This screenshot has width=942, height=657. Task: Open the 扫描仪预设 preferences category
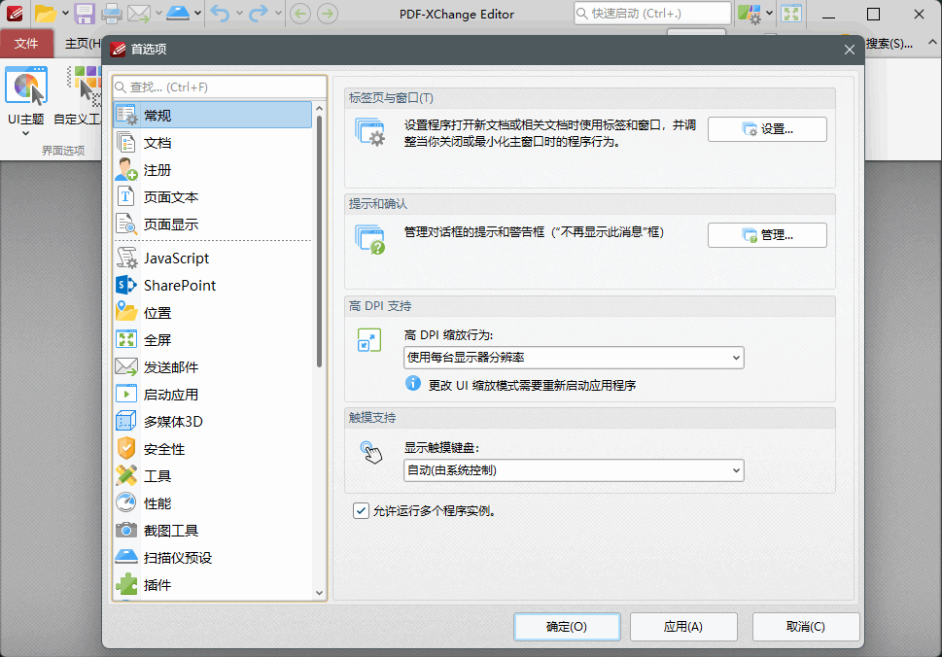[213, 557]
